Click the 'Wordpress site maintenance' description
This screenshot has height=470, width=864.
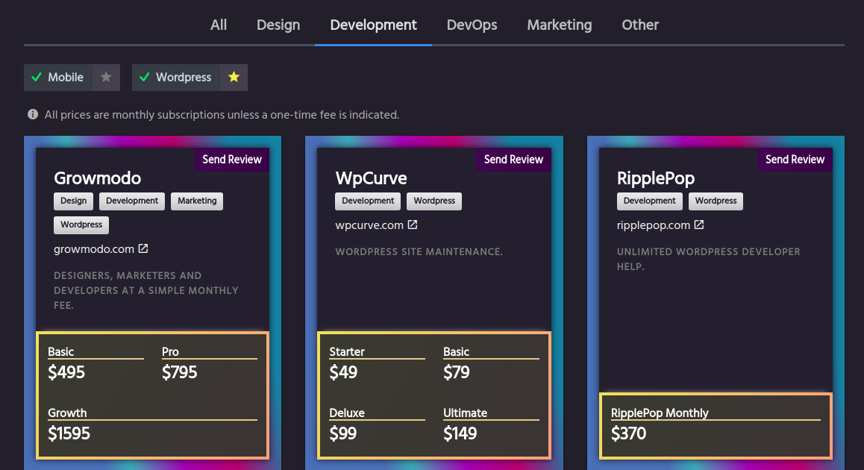[x=419, y=252]
